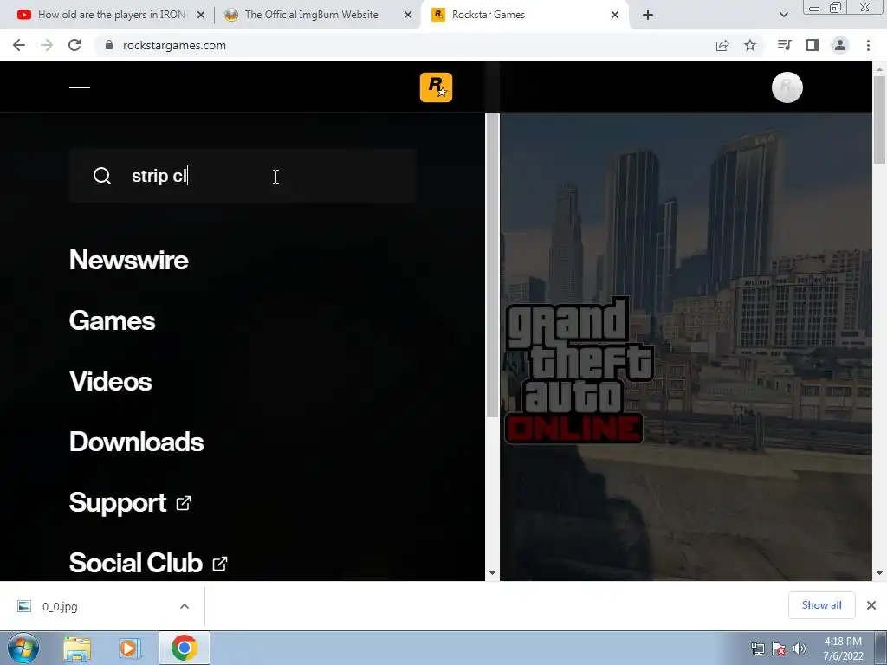The image size is (887, 665).
Task: Open the Social Club link
Action: click(136, 563)
